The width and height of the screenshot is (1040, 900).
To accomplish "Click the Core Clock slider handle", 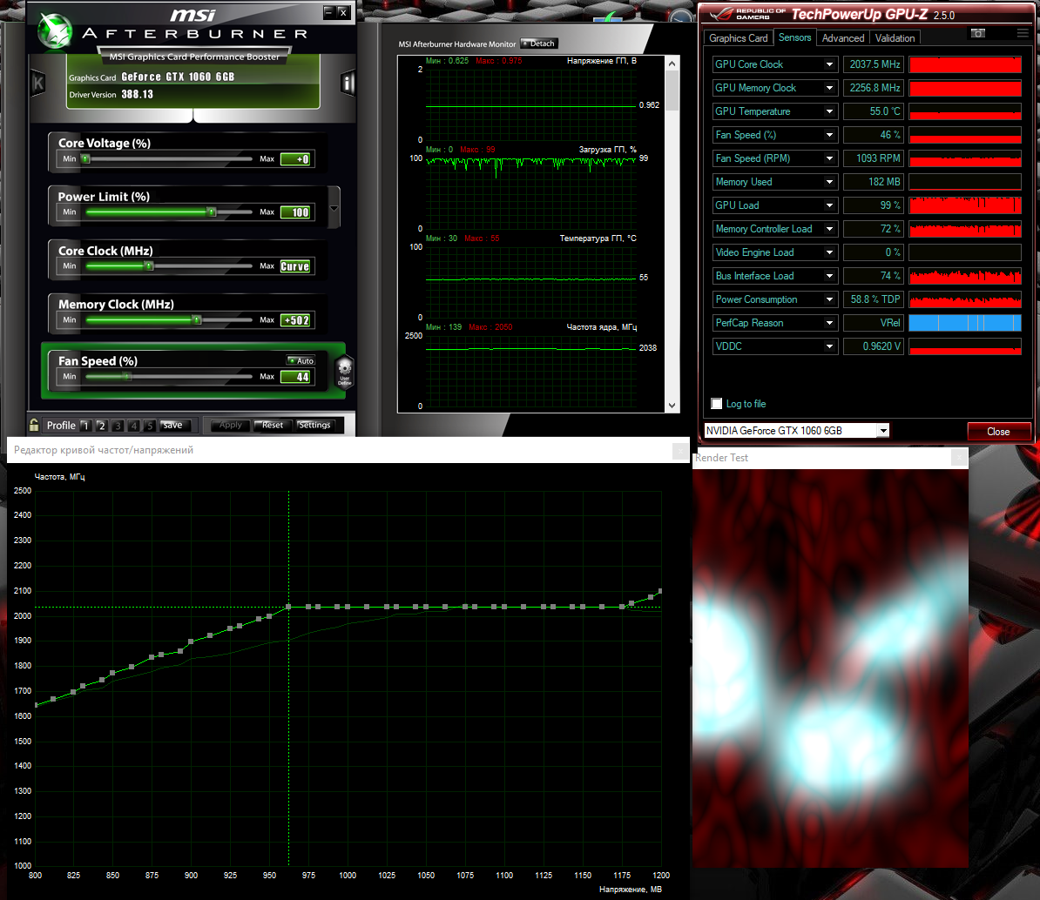I will (149, 265).
